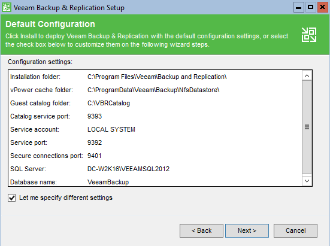
Task: Click Service port value 9392
Action: (95, 142)
